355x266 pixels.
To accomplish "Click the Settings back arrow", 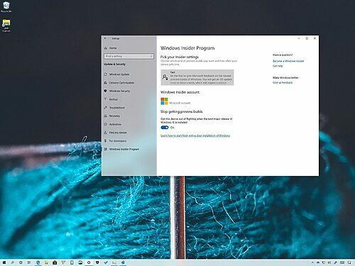I will [105, 38].
